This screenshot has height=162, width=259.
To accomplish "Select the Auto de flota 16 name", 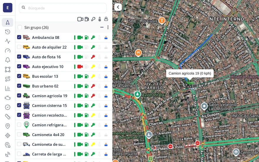I will click(47, 57).
